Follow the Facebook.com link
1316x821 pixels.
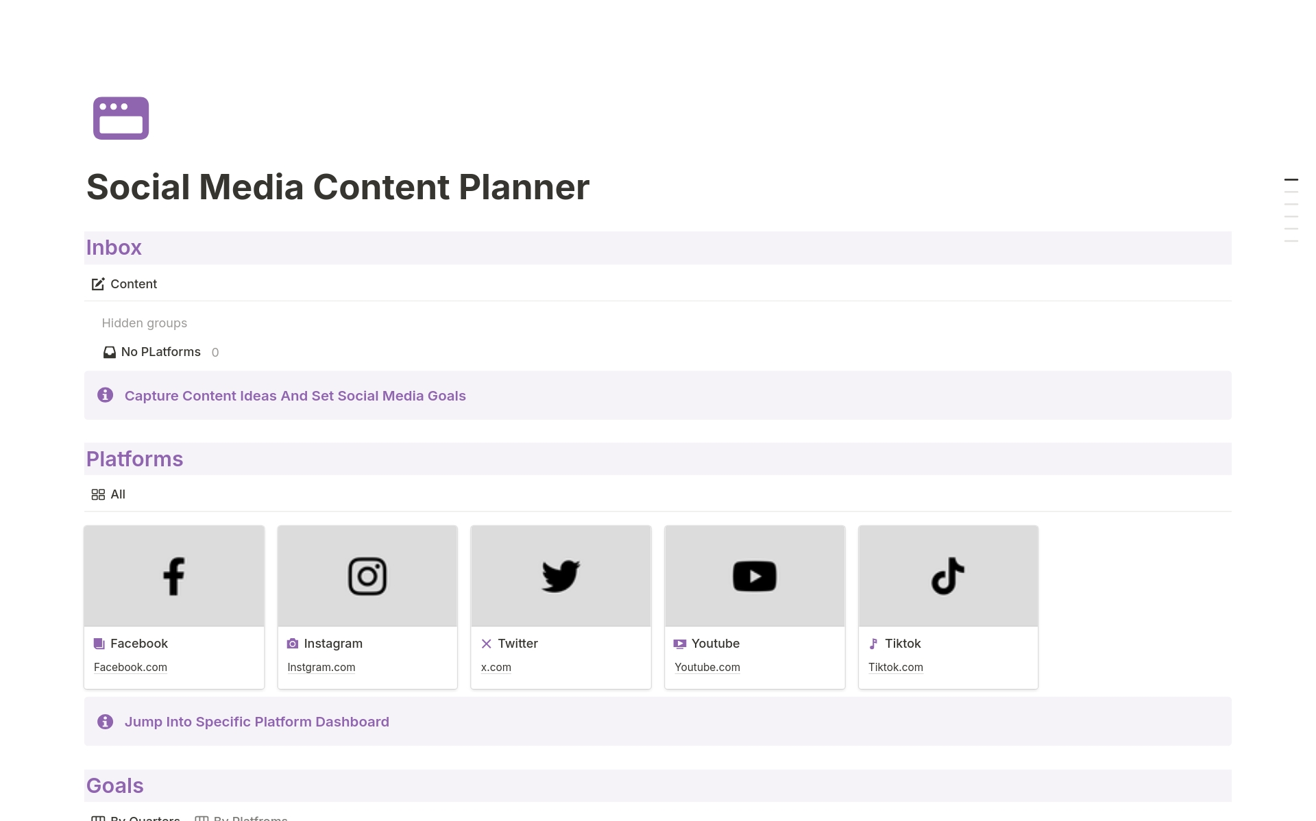point(130,667)
